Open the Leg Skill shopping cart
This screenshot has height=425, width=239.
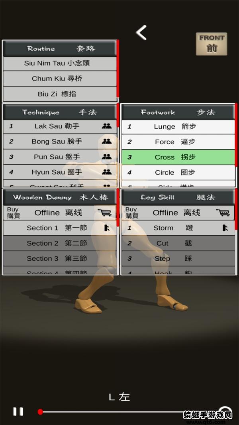coord(223,213)
